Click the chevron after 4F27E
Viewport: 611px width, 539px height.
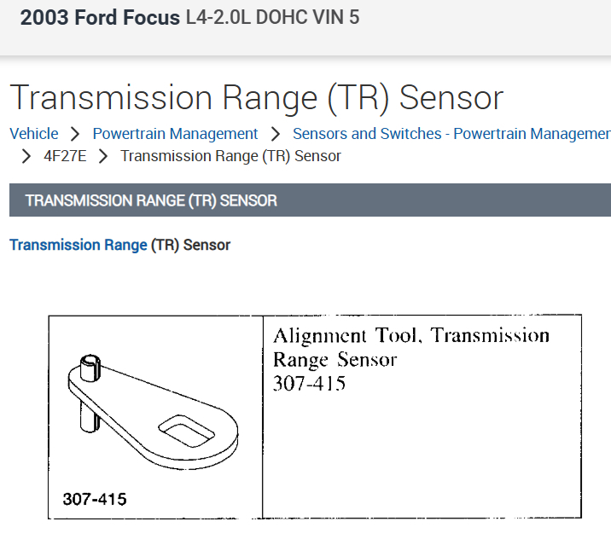click(103, 156)
